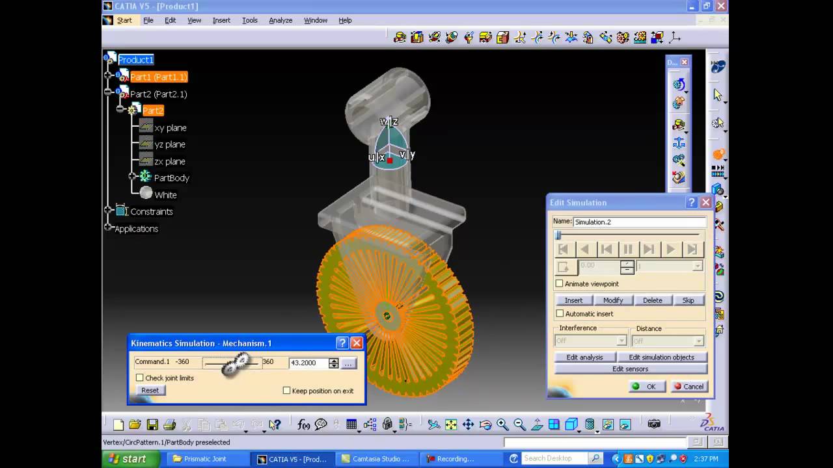The height and width of the screenshot is (468, 833).
Task: Enable Keep position on exit checkbox
Action: 286,391
